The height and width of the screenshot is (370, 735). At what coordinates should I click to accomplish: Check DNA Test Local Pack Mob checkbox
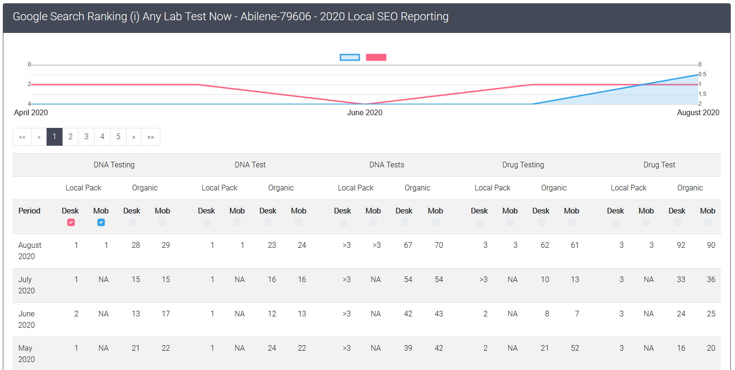[237, 222]
